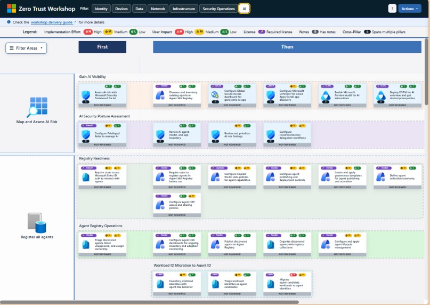Click the vertical scrollbar thumb
Image resolution: width=430 pixels, height=305 pixels.
tap(426, 71)
